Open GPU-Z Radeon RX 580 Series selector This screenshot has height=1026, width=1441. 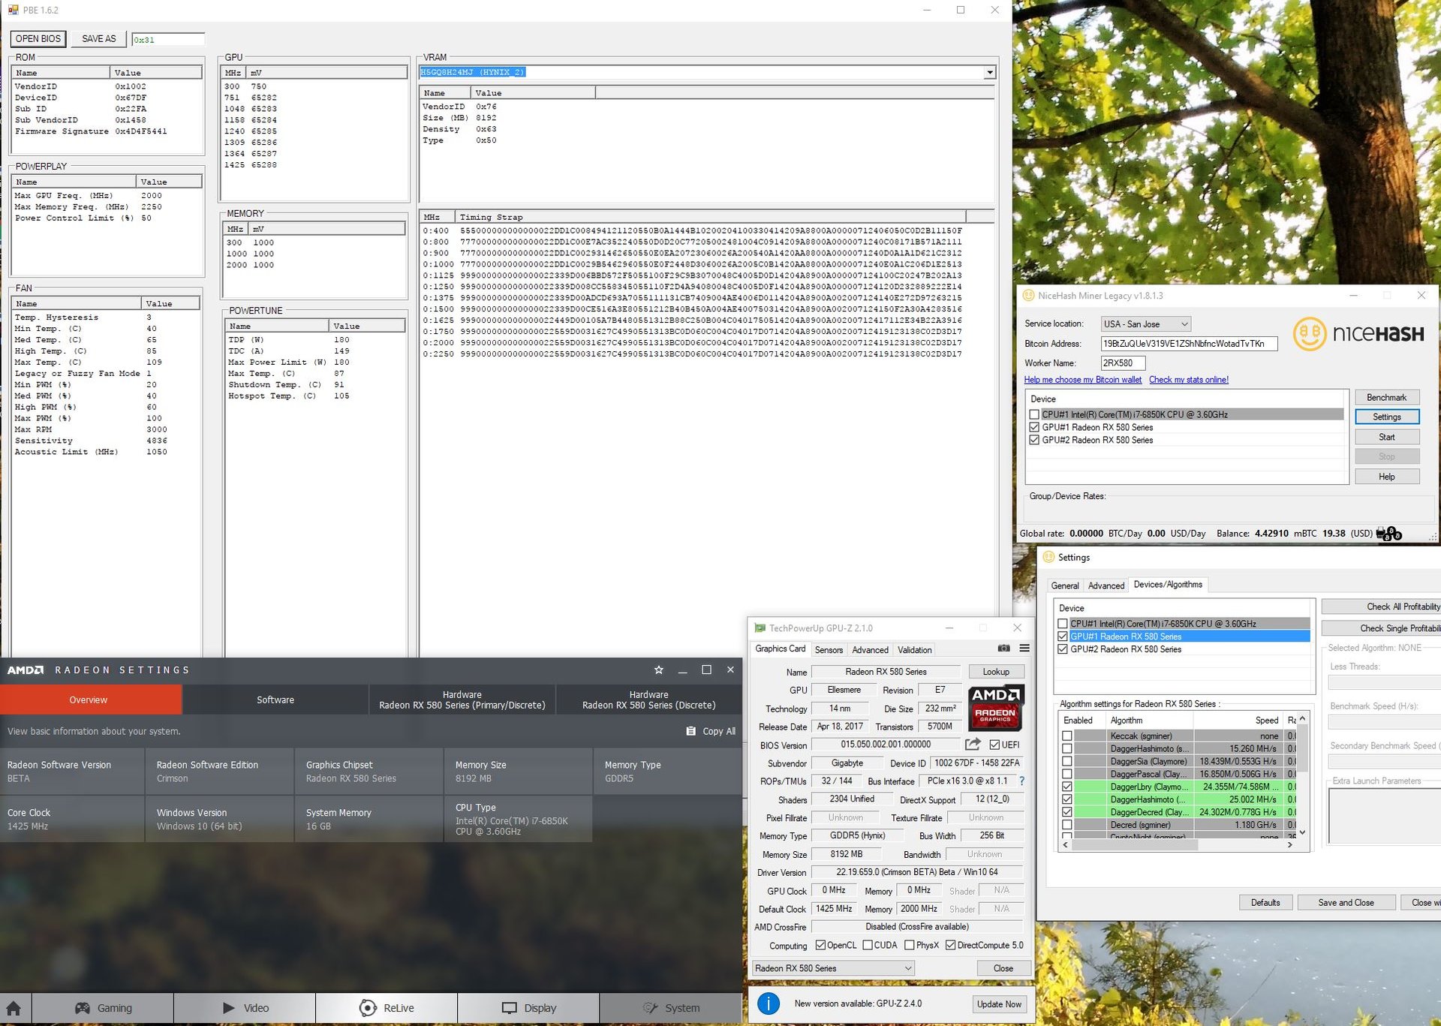coord(833,968)
